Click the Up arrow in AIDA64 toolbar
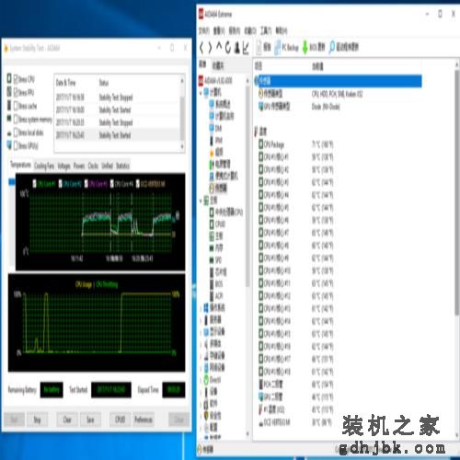This screenshot has height=460, width=460. [x=219, y=47]
